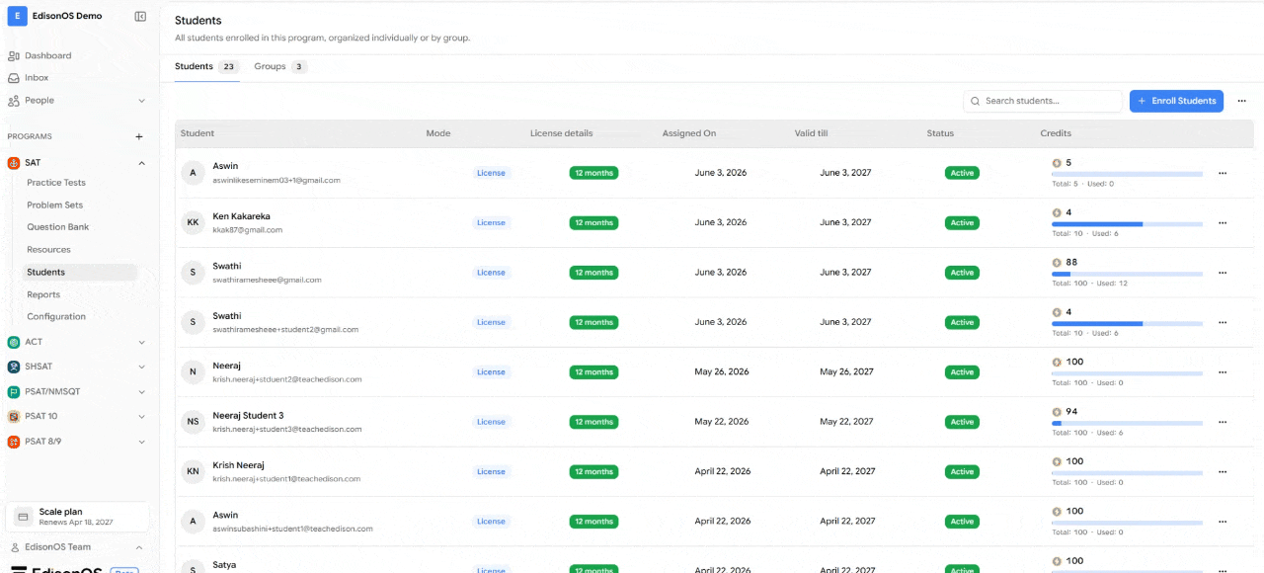Viewport: 1264px width, 573px height.
Task: Expand the PSAT 8/9 program
Action: tap(141, 442)
